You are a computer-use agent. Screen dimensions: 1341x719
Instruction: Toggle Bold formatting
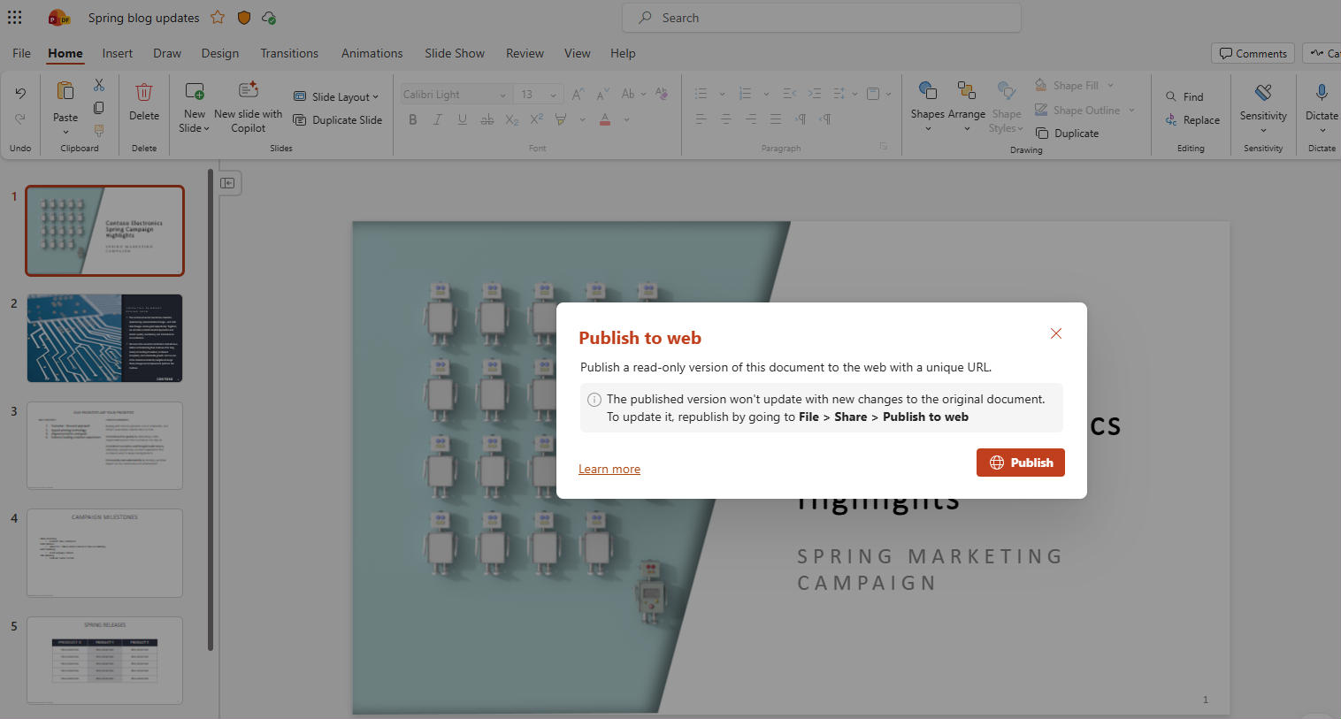(412, 119)
